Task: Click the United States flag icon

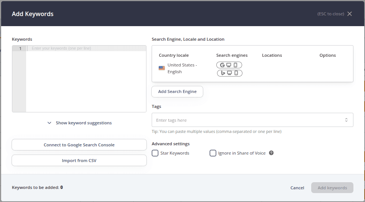Action: coord(162,68)
